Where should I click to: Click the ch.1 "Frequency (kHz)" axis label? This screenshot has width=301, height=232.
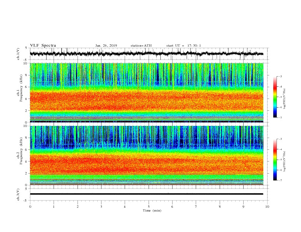(21, 87)
